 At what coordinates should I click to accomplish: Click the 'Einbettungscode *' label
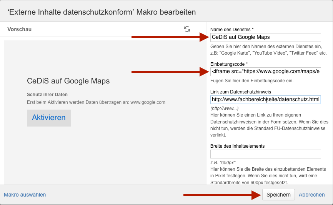click(229, 64)
